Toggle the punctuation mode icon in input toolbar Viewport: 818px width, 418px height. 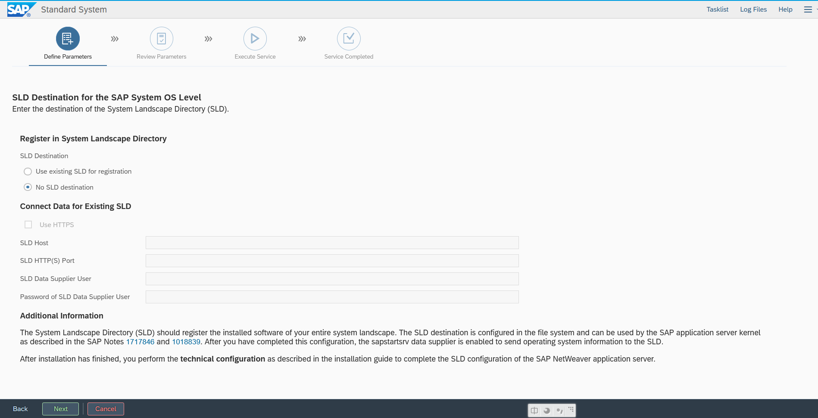(x=559, y=410)
